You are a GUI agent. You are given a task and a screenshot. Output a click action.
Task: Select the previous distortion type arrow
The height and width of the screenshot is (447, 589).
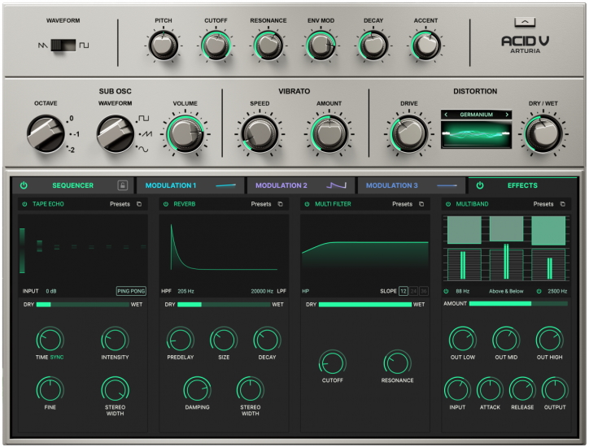point(446,115)
